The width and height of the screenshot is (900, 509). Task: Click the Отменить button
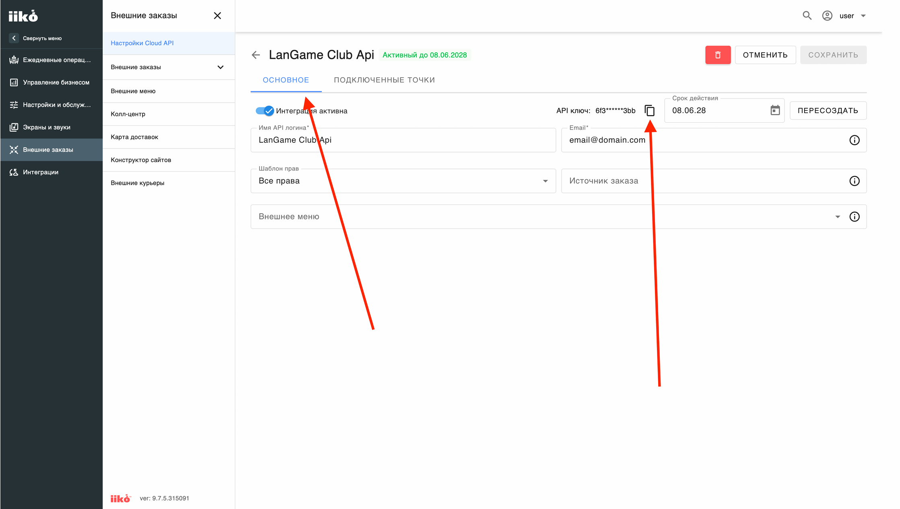765,55
